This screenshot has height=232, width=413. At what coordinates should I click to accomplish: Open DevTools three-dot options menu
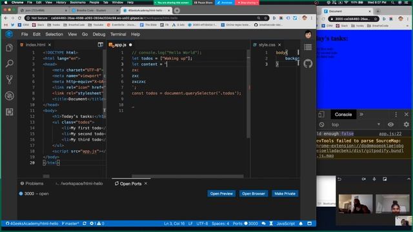[x=396, y=115]
